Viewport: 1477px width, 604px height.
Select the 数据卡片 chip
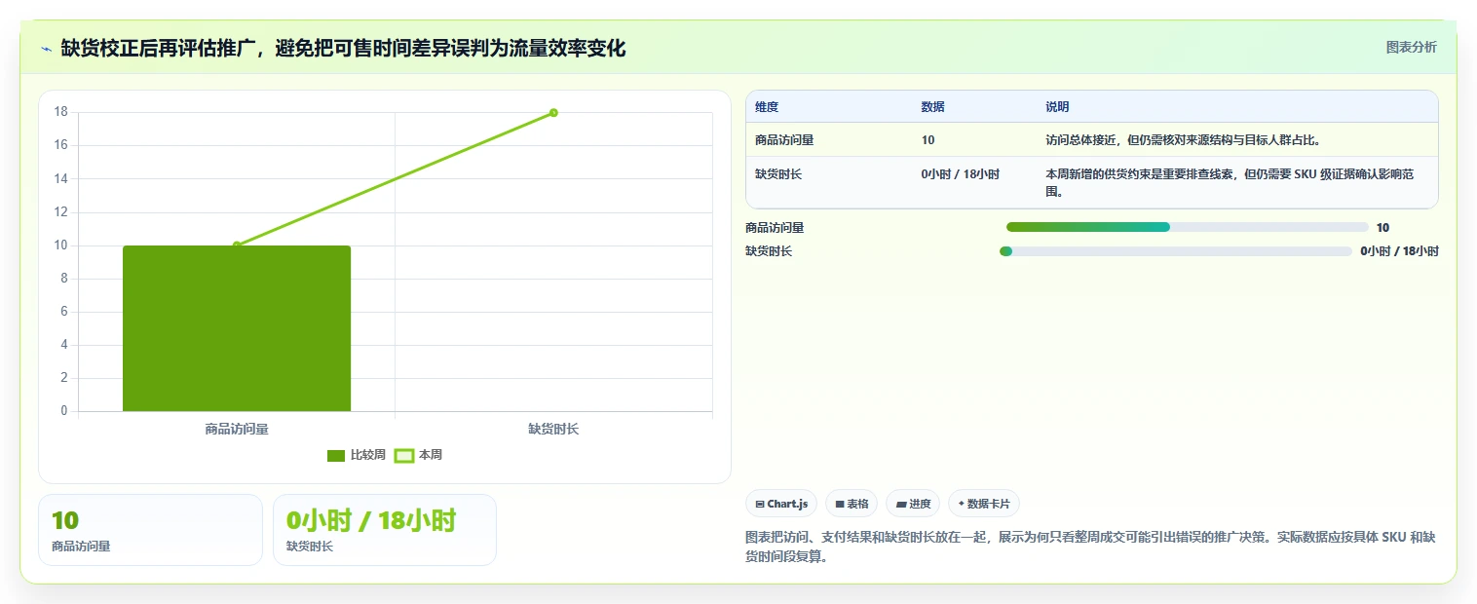pos(984,504)
